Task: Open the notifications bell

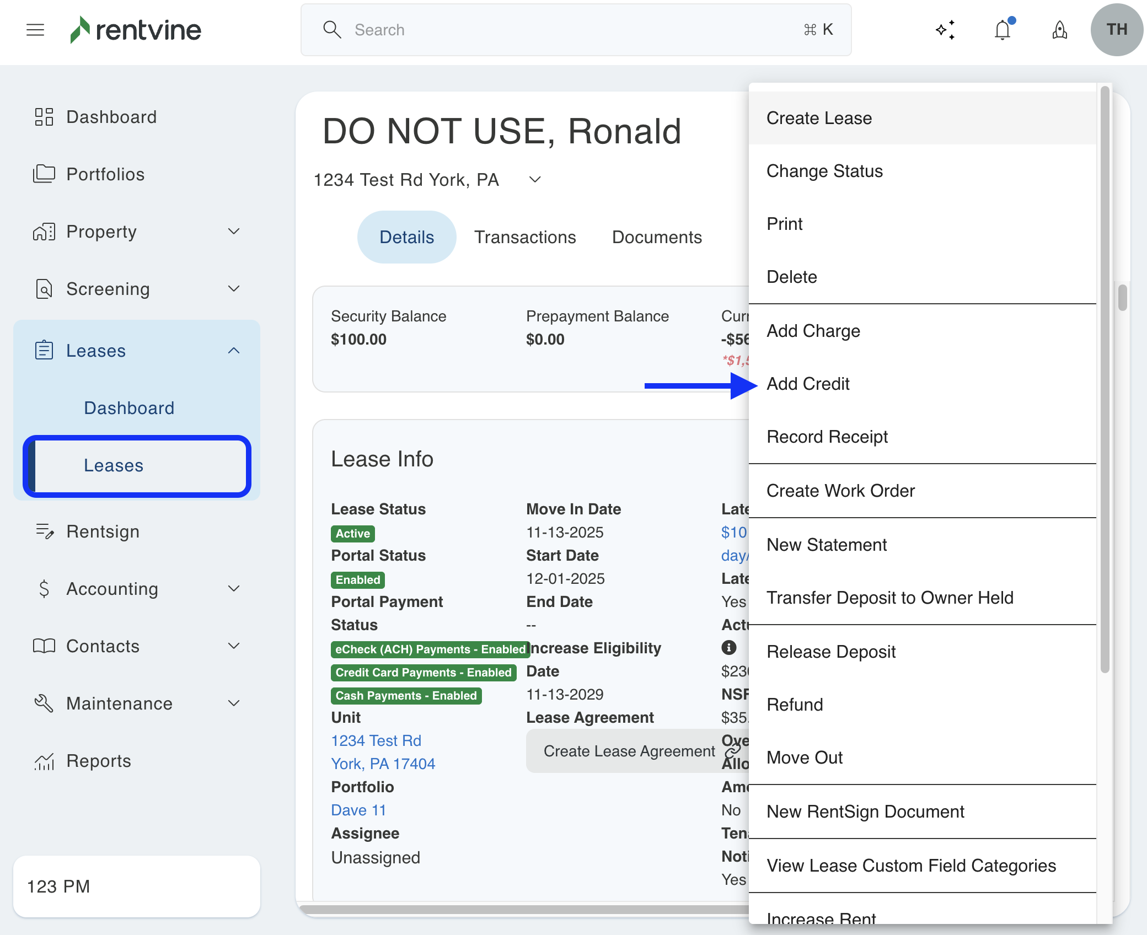Action: (x=1003, y=30)
